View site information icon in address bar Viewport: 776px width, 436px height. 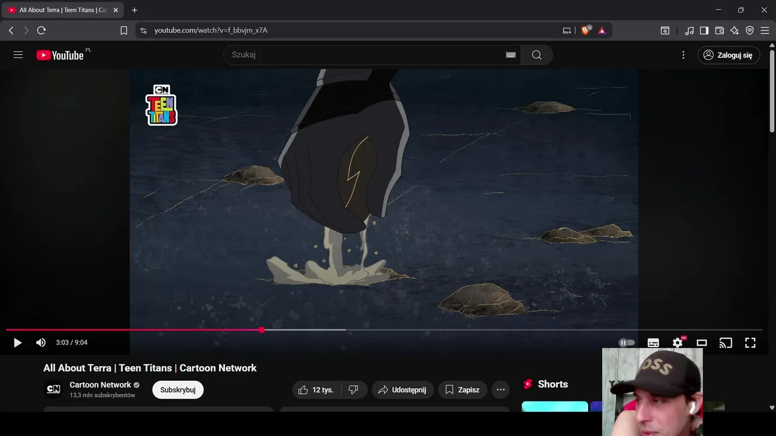pos(143,30)
